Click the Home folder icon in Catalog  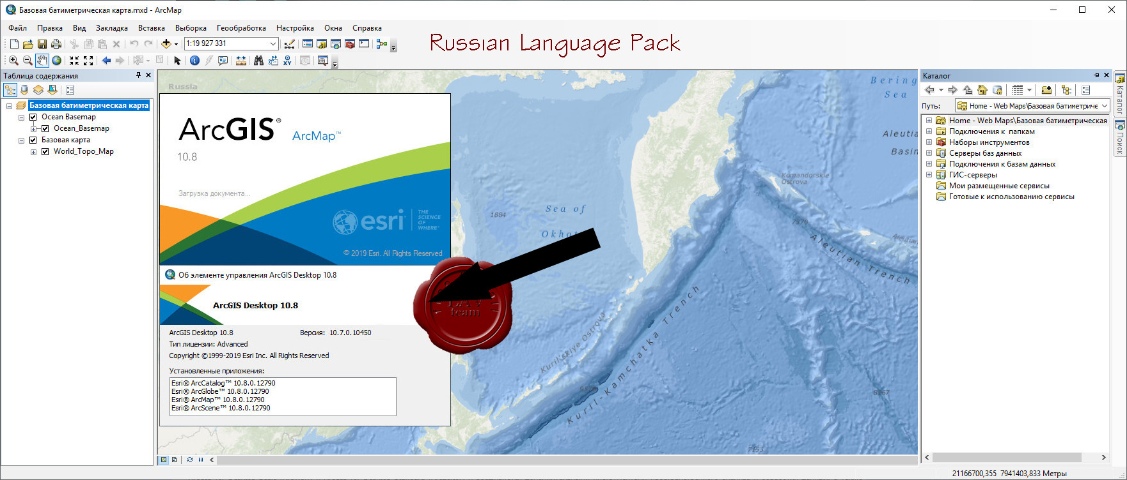tap(982, 90)
